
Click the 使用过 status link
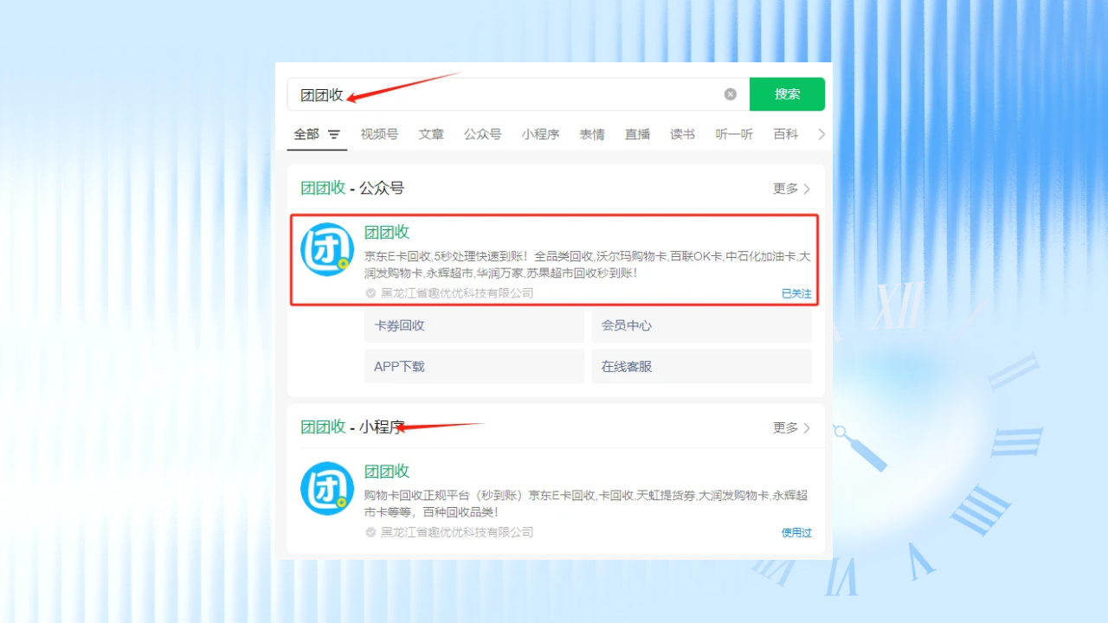pos(796,532)
